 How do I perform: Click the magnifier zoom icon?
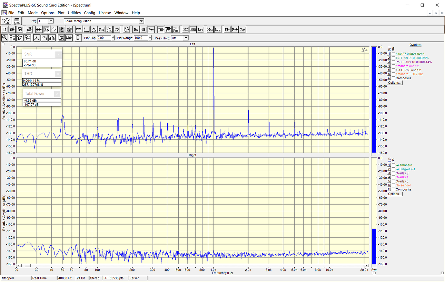pos(5,38)
